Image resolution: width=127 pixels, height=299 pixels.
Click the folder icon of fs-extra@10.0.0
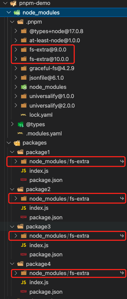(24, 59)
